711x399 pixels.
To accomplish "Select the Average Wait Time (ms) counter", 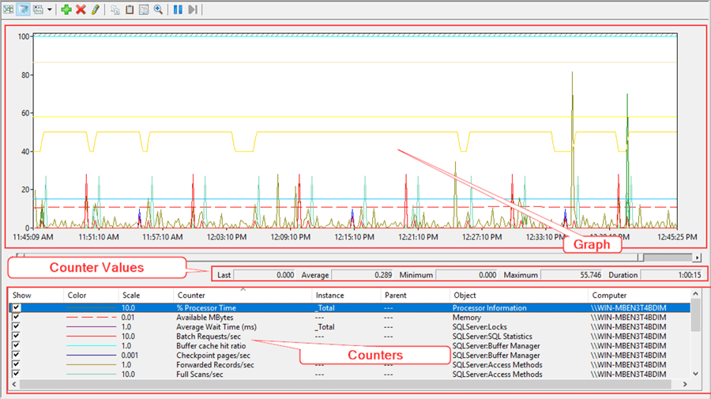I will pos(216,327).
